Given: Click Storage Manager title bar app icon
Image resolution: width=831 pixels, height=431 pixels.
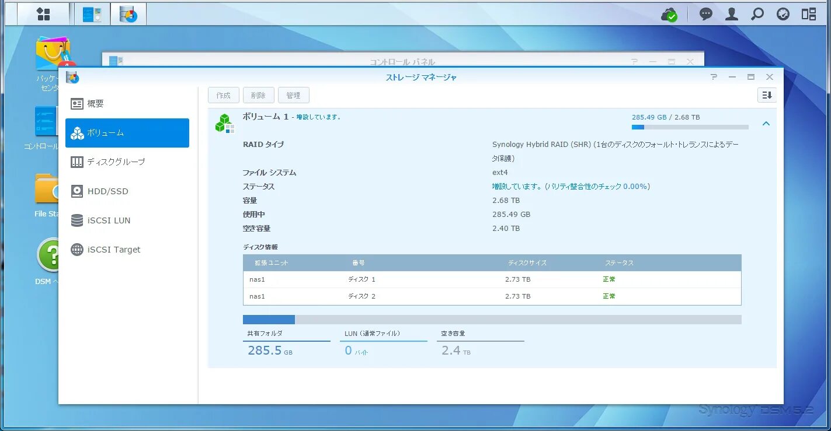Looking at the screenshot, I should point(72,77).
